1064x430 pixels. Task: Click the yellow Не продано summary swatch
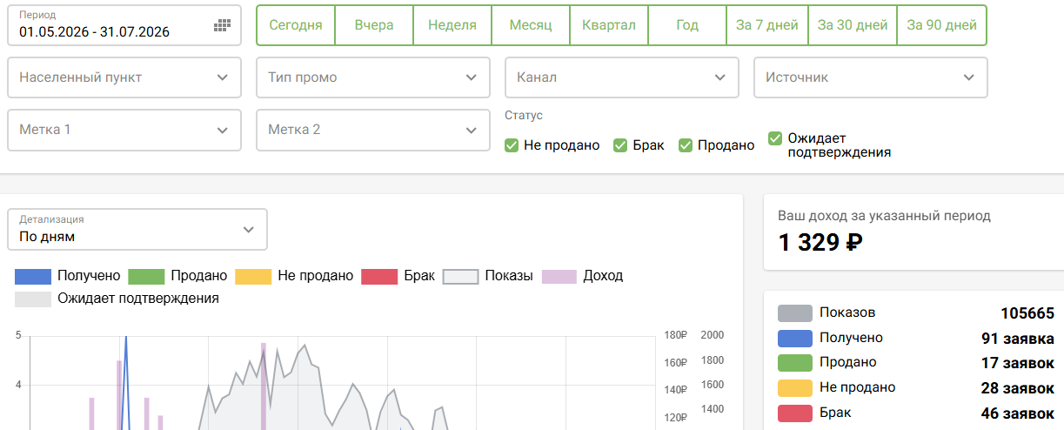794,387
